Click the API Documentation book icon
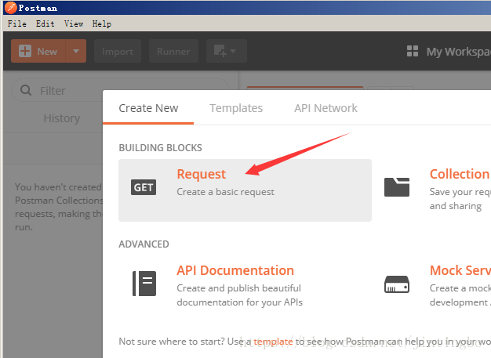The height and width of the screenshot is (358, 491). 144,284
